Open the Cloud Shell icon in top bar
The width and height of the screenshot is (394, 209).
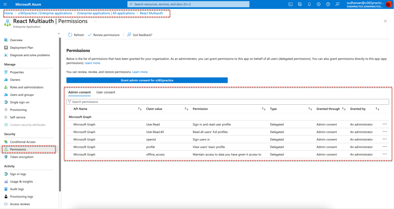click(x=290, y=4)
